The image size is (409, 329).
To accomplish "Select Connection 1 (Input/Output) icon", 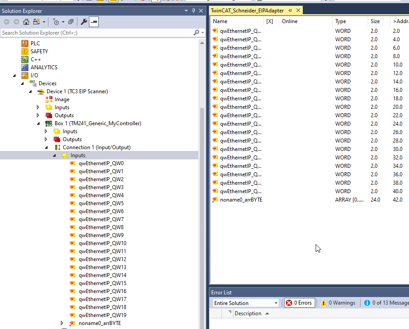I will tap(58, 147).
